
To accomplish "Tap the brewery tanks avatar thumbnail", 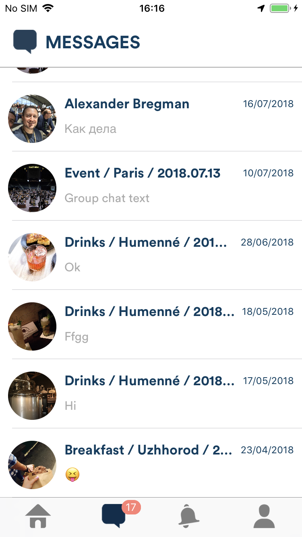I will pyautogui.click(x=32, y=396).
